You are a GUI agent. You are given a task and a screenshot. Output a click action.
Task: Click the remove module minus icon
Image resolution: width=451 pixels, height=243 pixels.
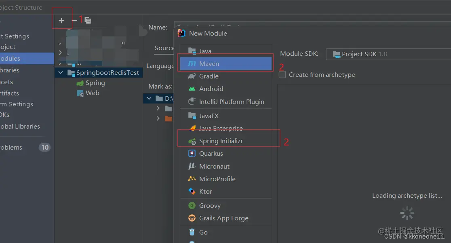(x=74, y=21)
